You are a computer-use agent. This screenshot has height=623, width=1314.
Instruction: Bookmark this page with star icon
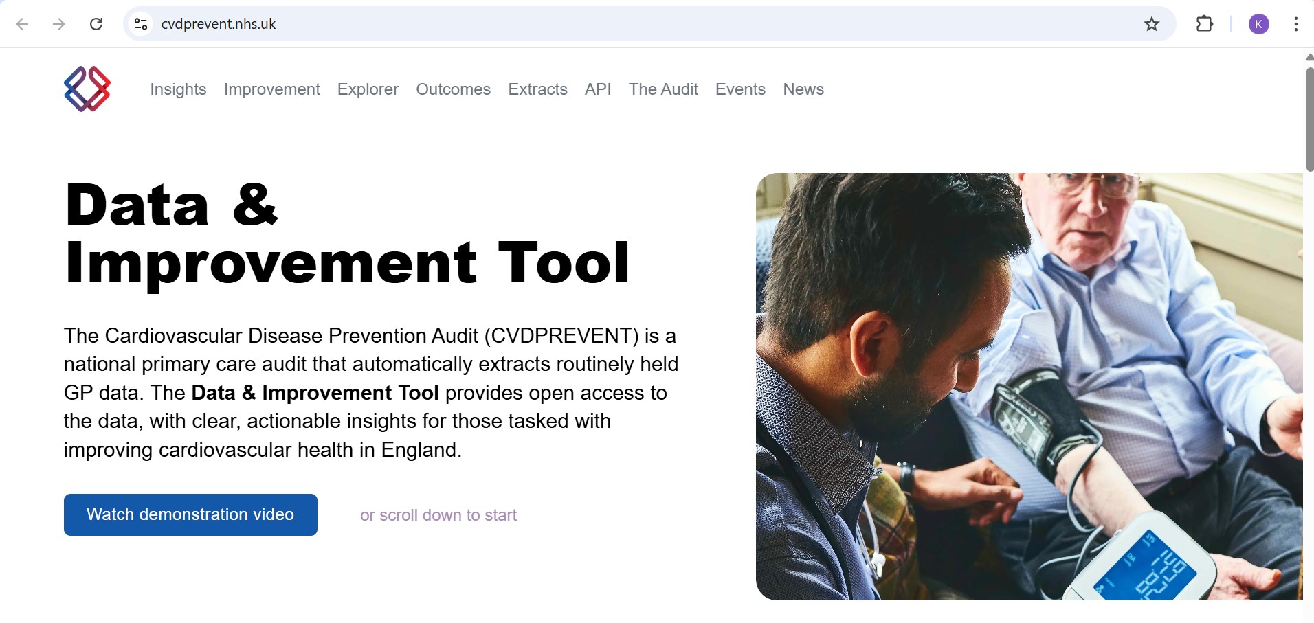click(x=1151, y=24)
